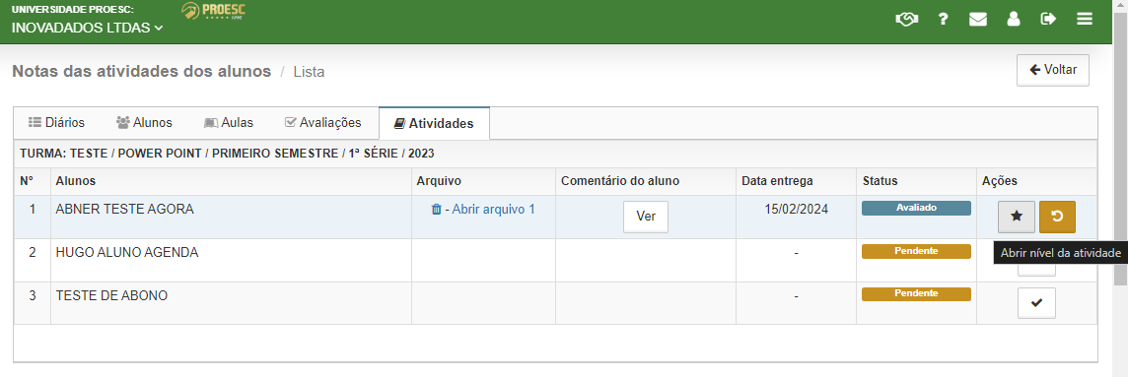Switch to the Diários tab
Image resolution: width=1128 pixels, height=377 pixels.
pyautogui.click(x=57, y=123)
